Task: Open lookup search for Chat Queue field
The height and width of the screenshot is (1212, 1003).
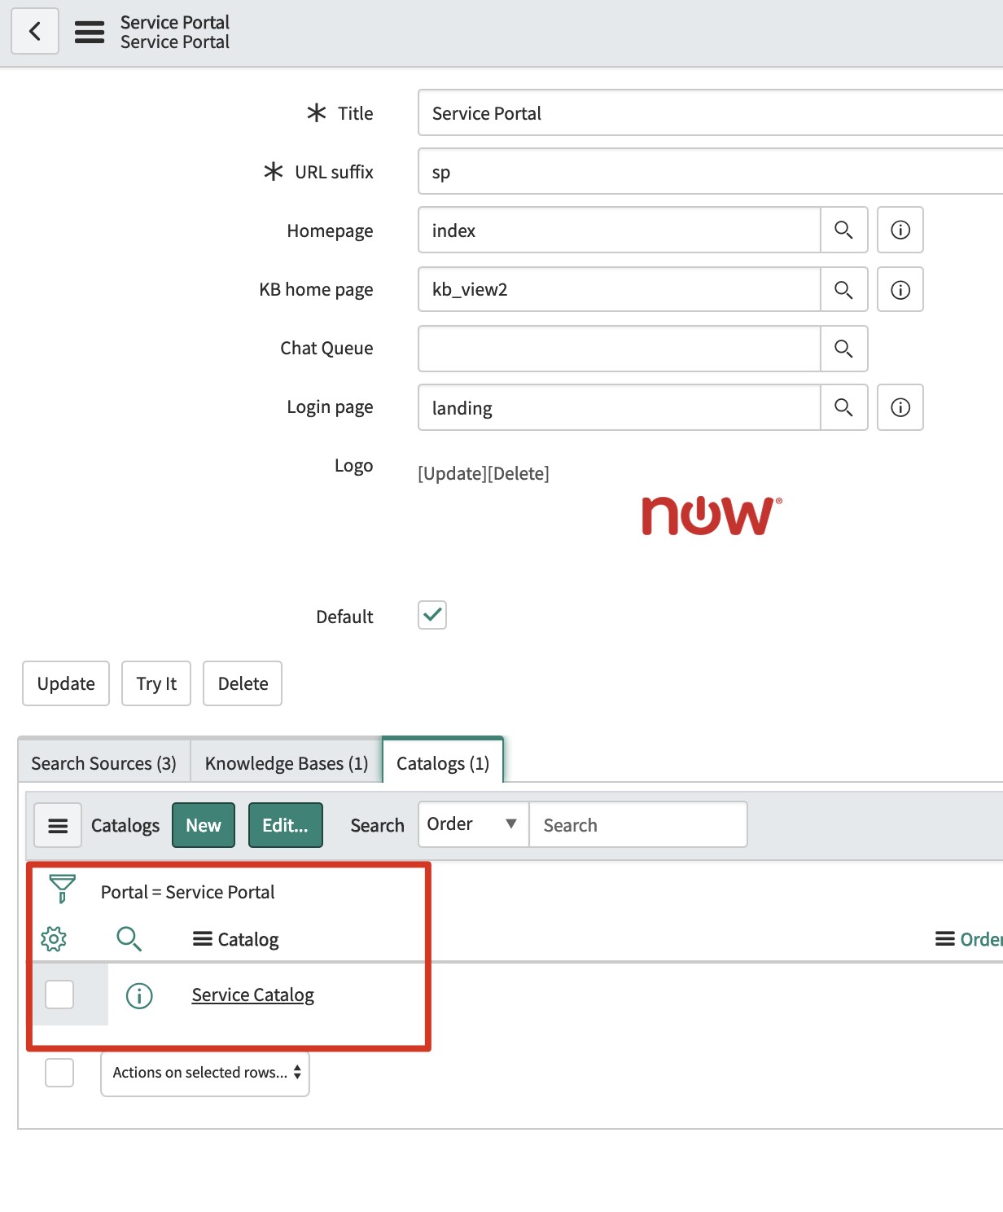Action: point(843,349)
